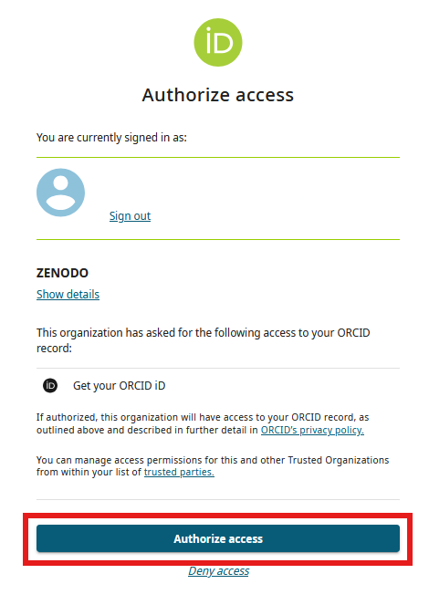
Task: Click the gray divider above the ORCID iD permission
Action: click(218, 368)
